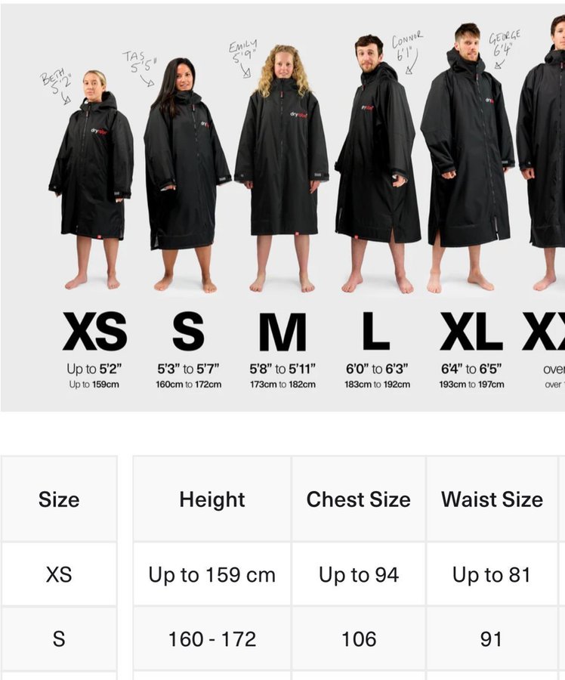Click the Height column header
The image size is (565, 680).
click(x=212, y=499)
